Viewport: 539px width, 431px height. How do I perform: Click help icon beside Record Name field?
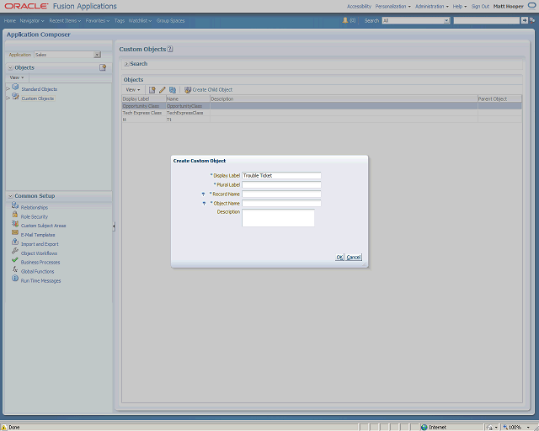[x=203, y=194]
